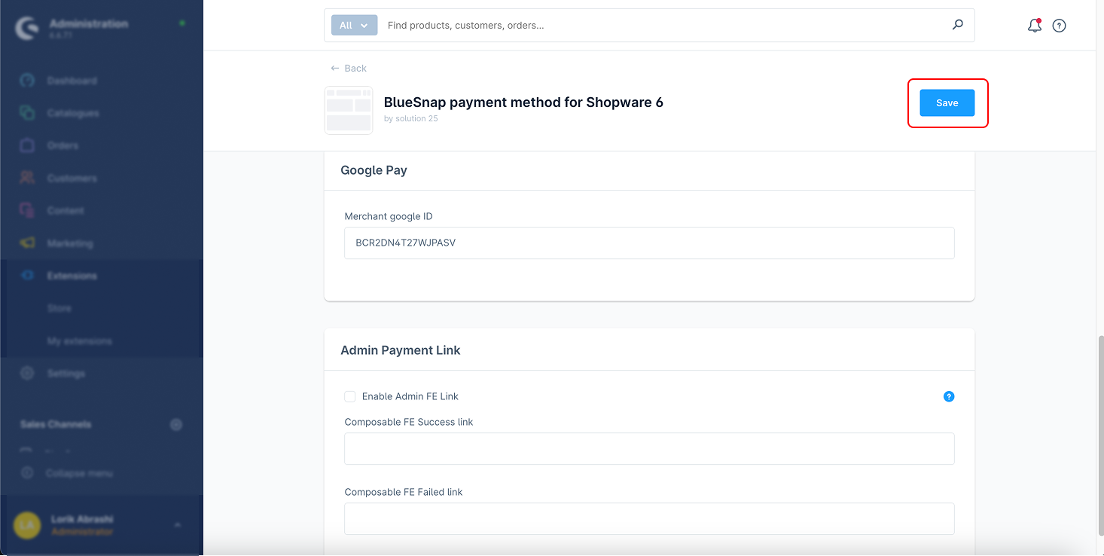Open the notifications bell icon

[1035, 26]
